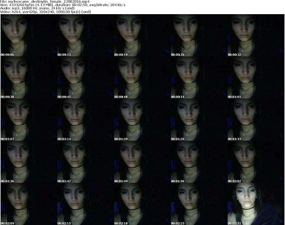View the 00:02:15 thumbnail
Image resolution: width=285 pixels, height=225 pixels.
(86, 204)
